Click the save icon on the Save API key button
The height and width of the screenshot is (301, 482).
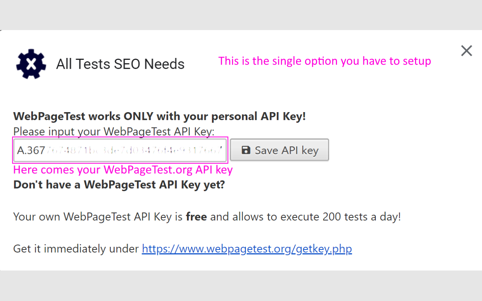coord(246,150)
